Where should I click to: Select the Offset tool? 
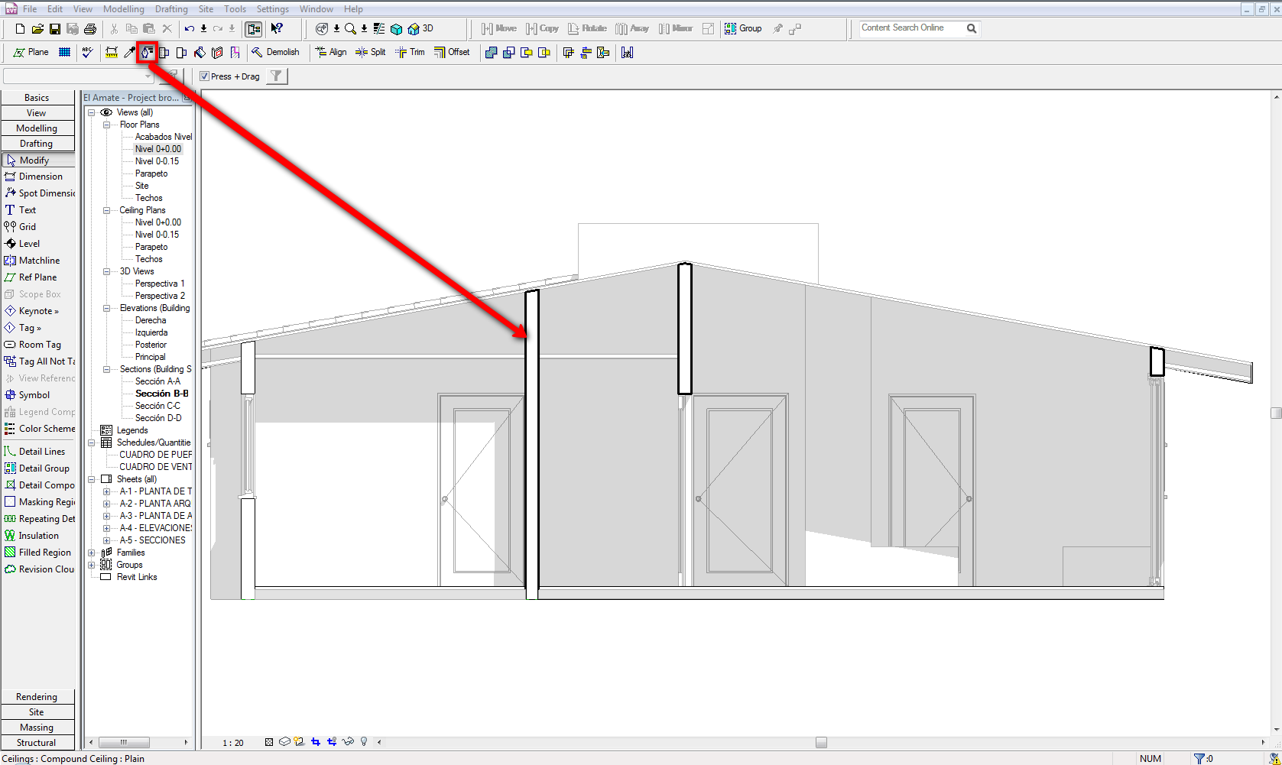point(453,52)
